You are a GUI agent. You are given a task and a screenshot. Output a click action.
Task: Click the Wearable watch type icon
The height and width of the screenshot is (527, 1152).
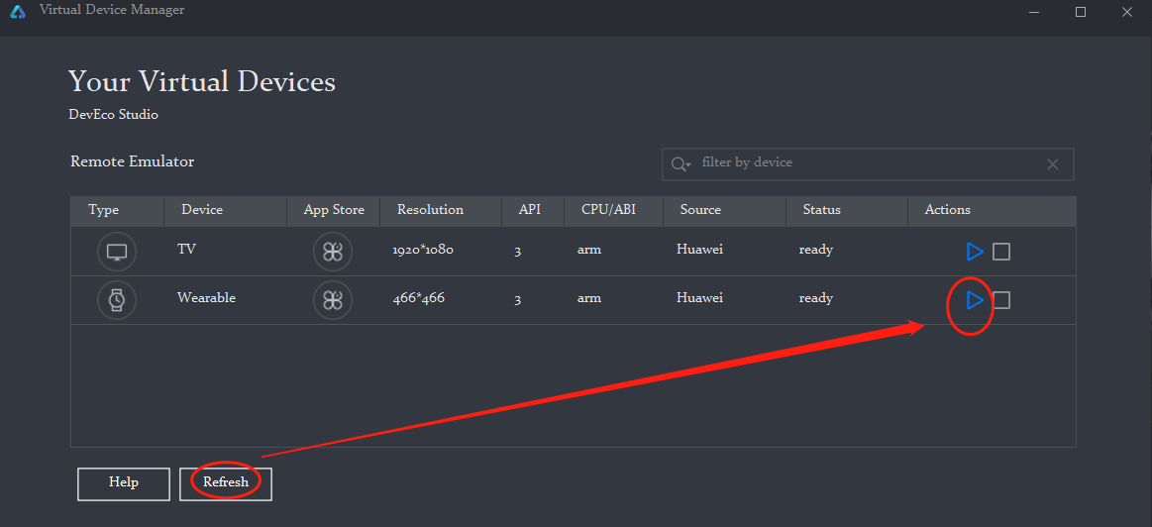(x=117, y=299)
